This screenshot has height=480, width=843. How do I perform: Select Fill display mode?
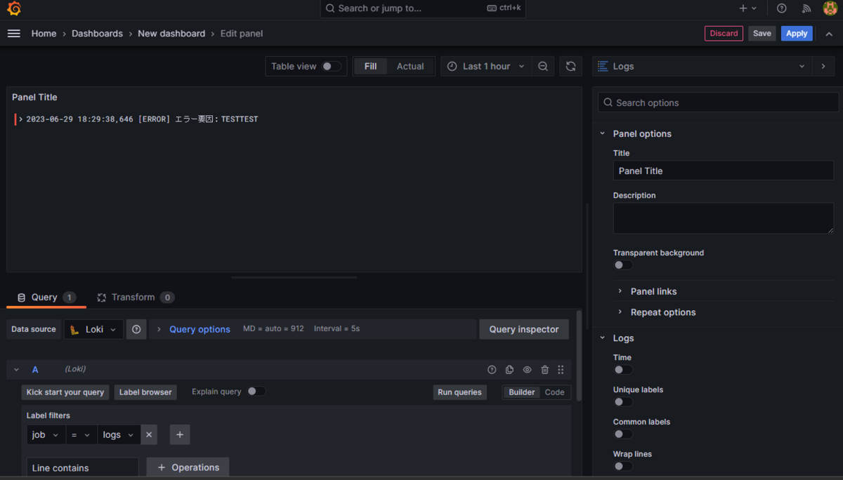(x=370, y=66)
